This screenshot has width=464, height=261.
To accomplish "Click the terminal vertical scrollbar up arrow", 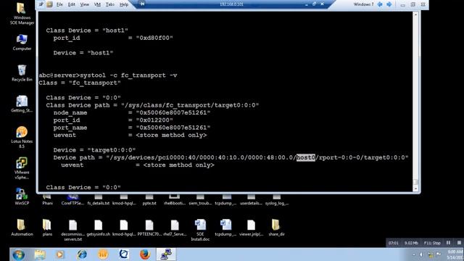I will [x=415, y=14].
